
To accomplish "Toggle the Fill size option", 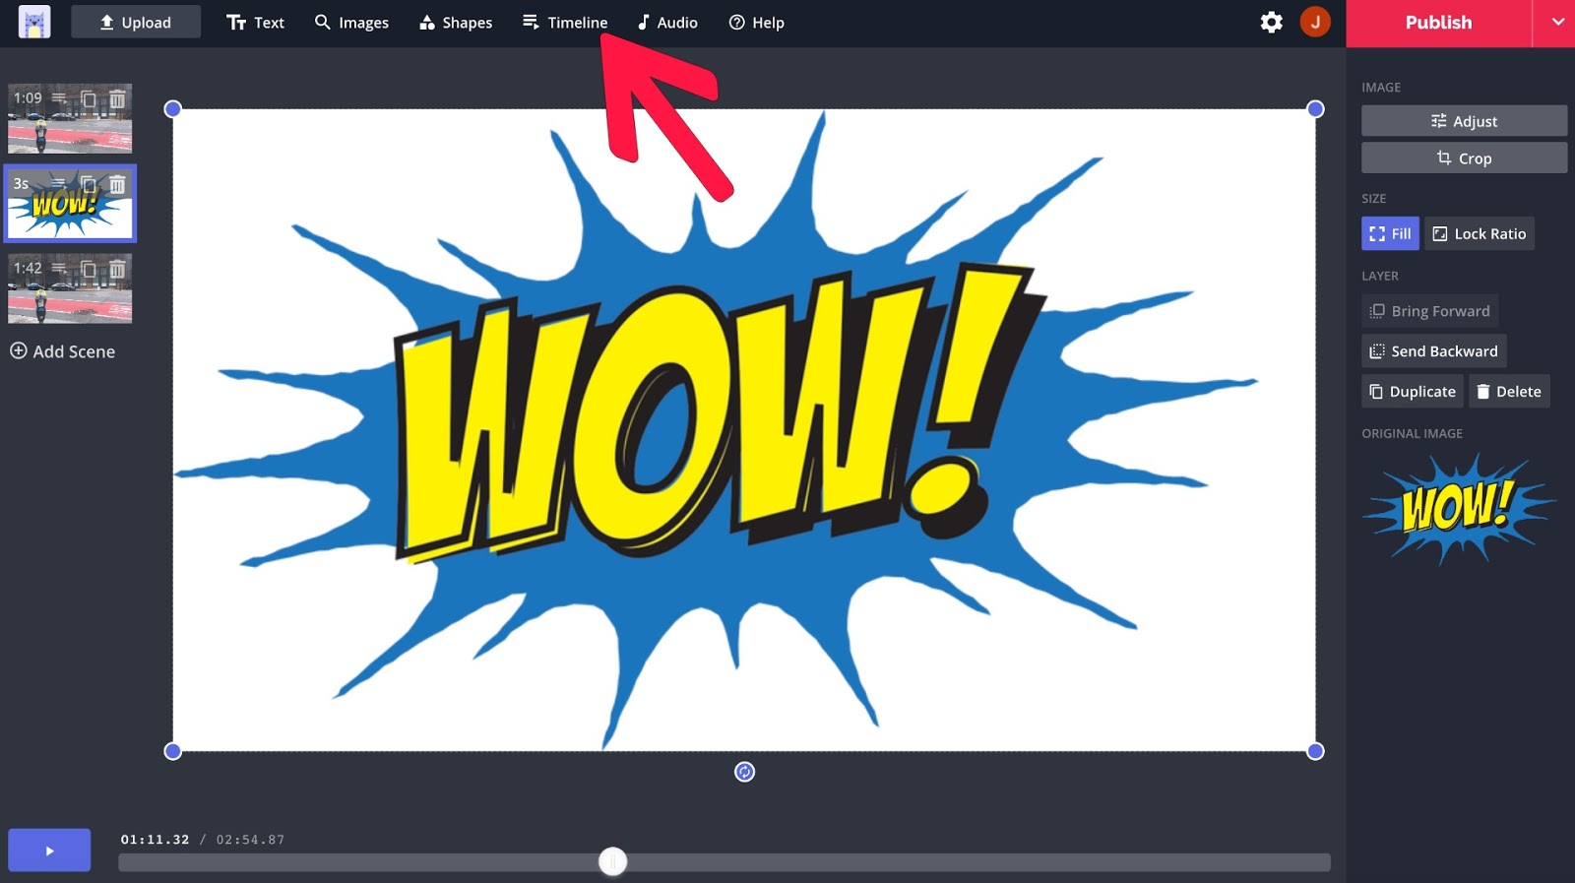I will coord(1390,233).
